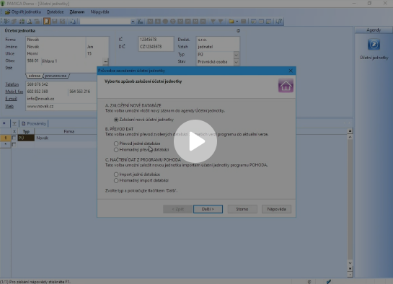Open the Databáze menu
The height and width of the screenshot is (284, 393).
tap(55, 12)
